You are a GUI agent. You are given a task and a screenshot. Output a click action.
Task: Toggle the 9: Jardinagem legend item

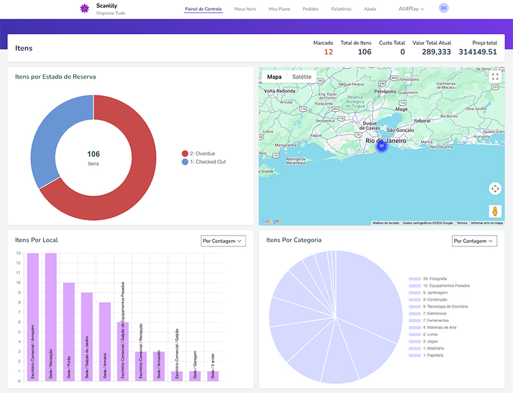pyautogui.click(x=428, y=293)
